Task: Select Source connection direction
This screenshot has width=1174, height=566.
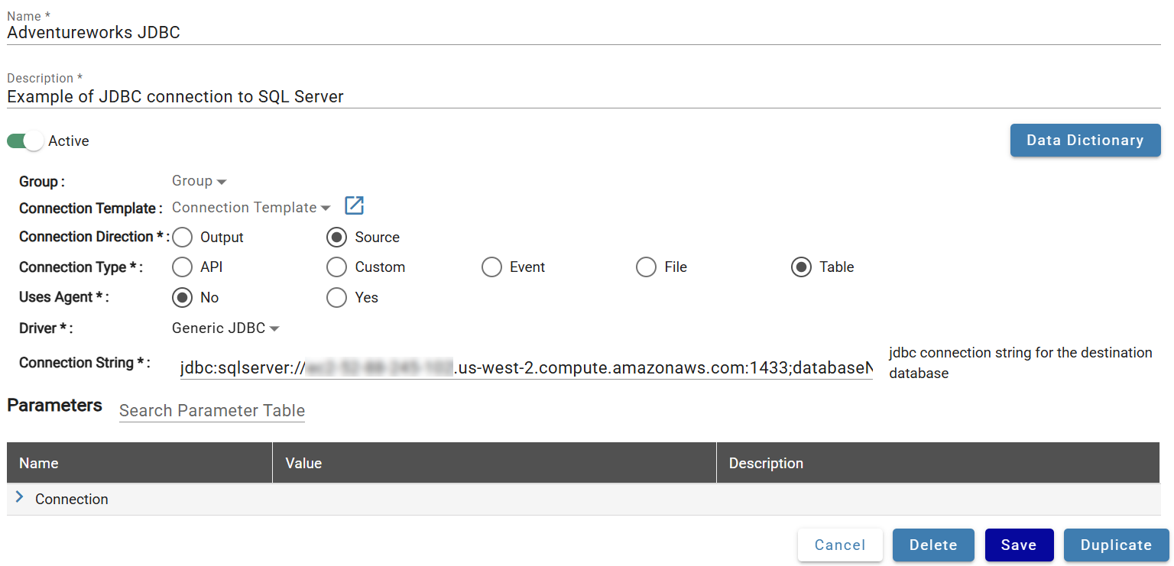Action: click(x=336, y=237)
